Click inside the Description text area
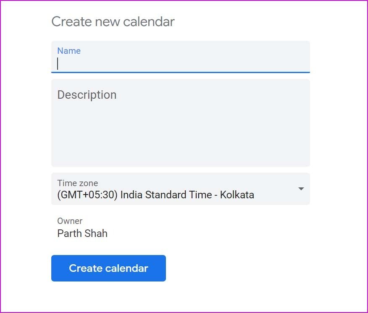The image size is (368, 313). tap(181, 123)
